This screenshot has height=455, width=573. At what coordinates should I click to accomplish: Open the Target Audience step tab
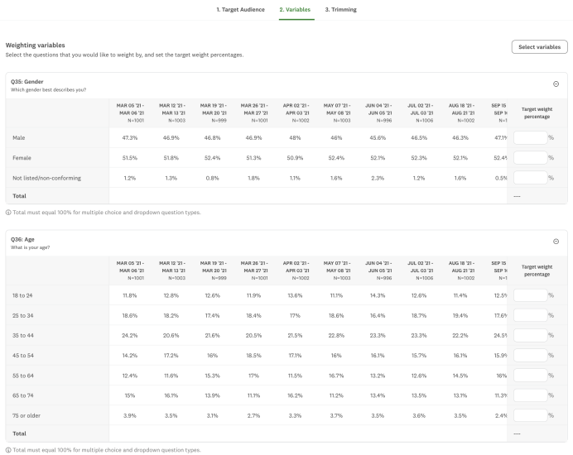click(x=240, y=9)
